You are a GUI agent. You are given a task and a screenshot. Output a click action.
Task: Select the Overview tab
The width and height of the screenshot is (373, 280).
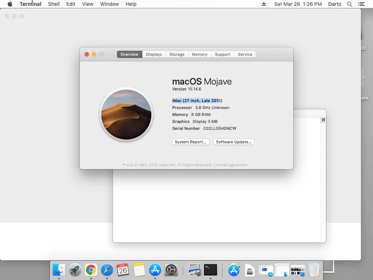129,54
